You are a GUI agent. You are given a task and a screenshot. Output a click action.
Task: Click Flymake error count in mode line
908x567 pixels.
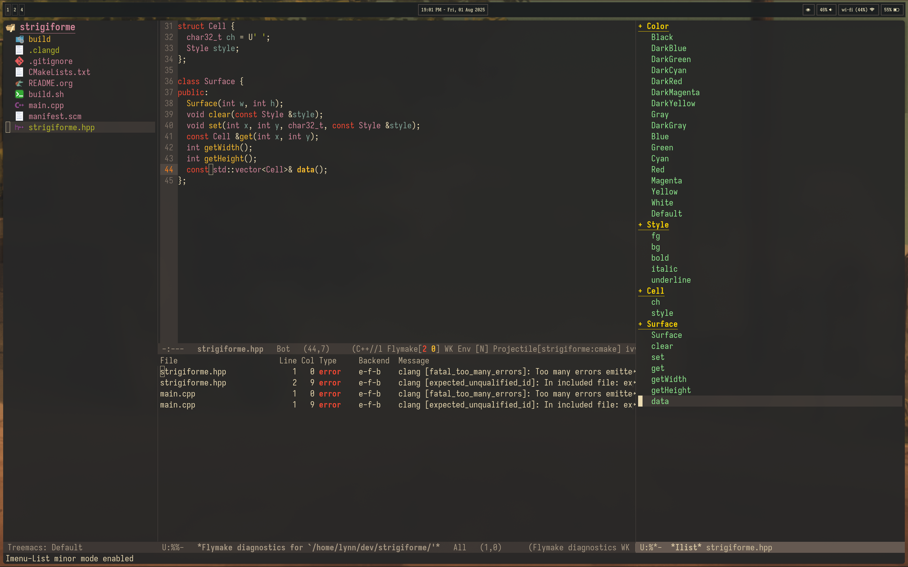point(425,349)
